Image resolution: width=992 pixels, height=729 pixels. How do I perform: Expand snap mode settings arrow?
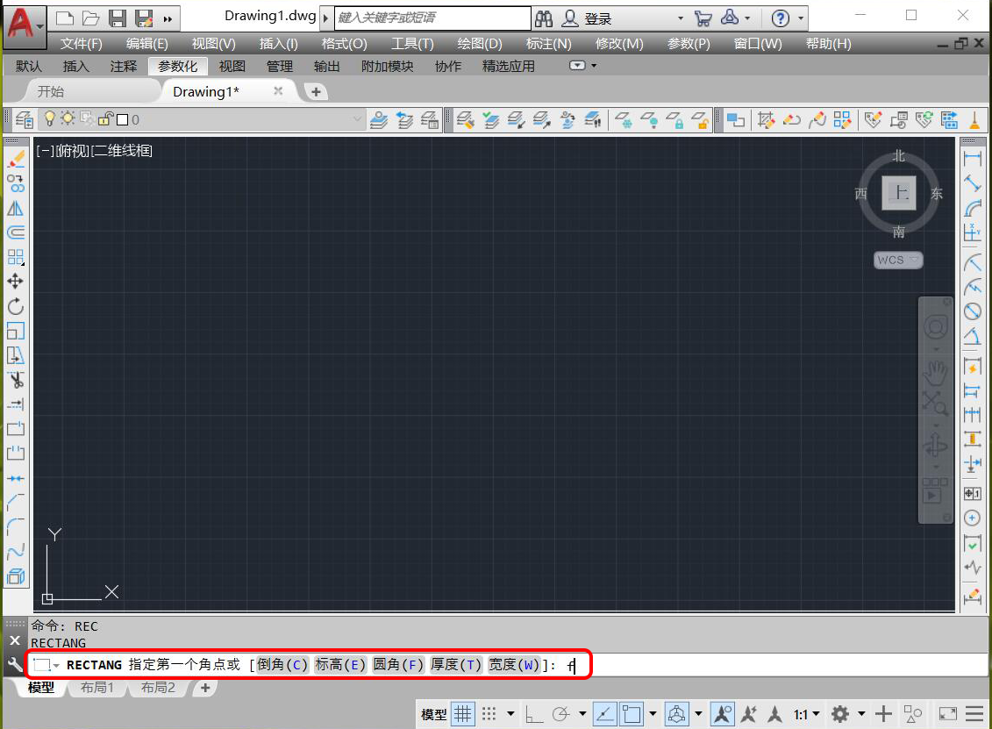pyautogui.click(x=510, y=714)
